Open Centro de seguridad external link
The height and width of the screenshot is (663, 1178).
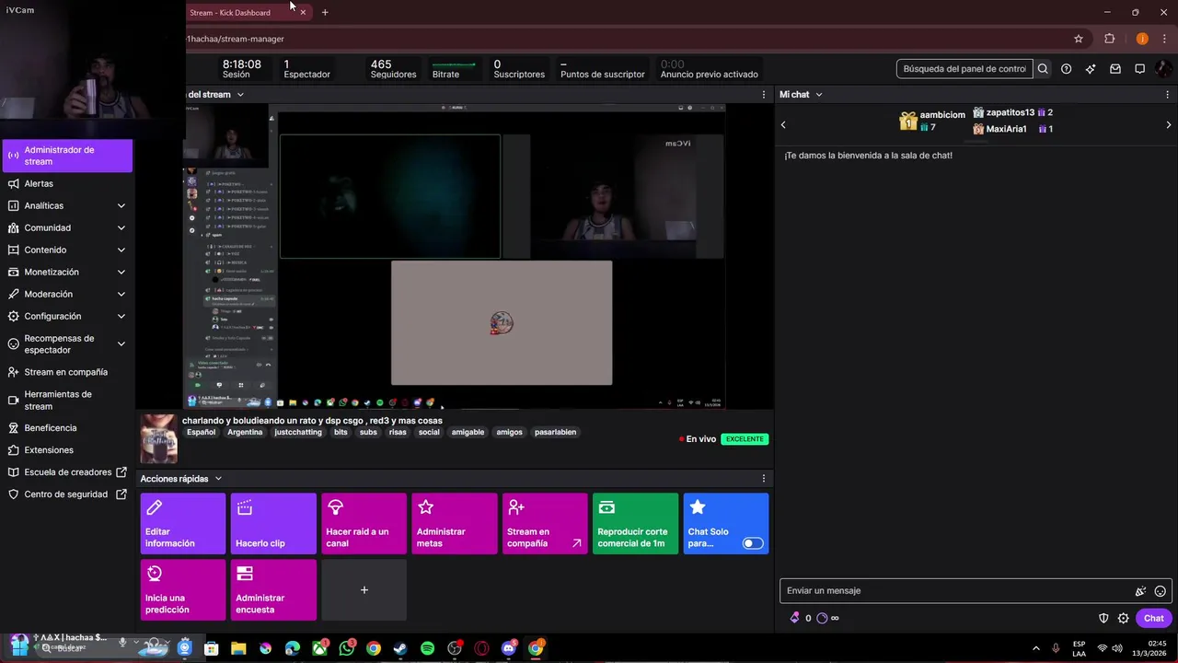click(67, 494)
